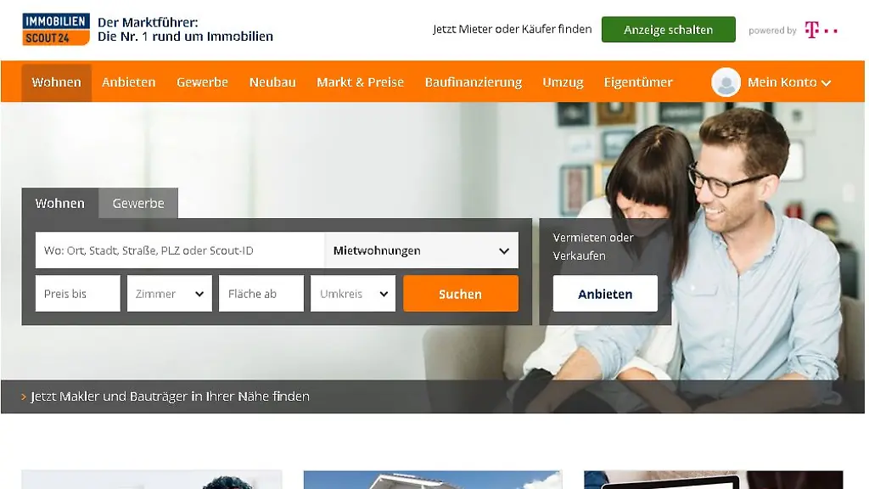Click the ImmobilienScout24 logo
This screenshot has height=489, width=869.
click(56, 30)
